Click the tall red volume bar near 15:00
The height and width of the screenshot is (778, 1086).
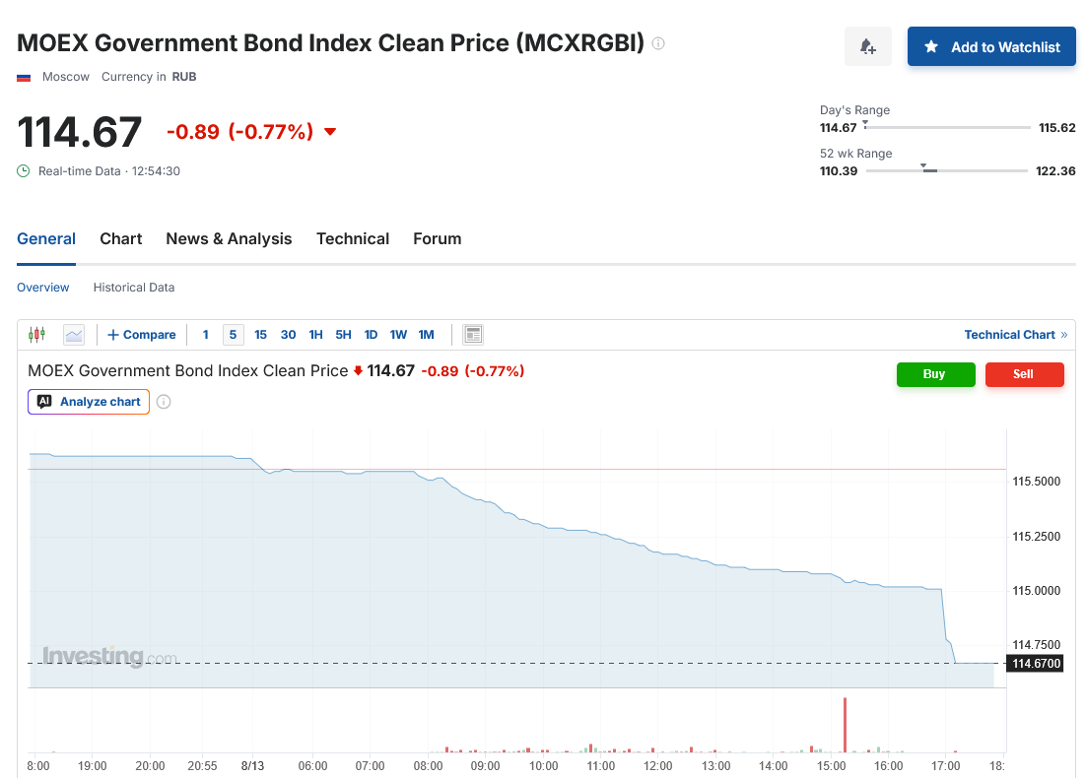[845, 725]
